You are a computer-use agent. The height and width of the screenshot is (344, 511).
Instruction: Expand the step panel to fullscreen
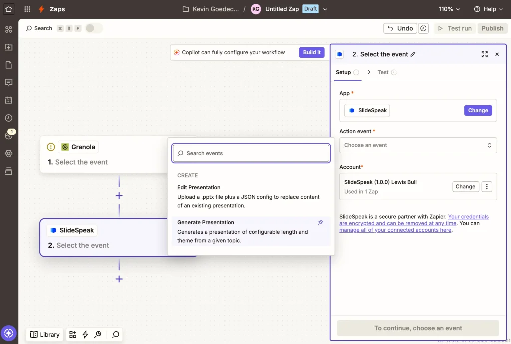pyautogui.click(x=484, y=54)
